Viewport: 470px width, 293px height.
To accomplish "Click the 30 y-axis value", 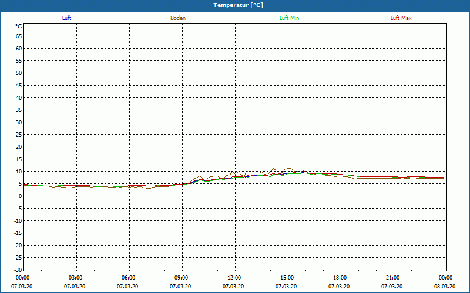I will [19, 122].
